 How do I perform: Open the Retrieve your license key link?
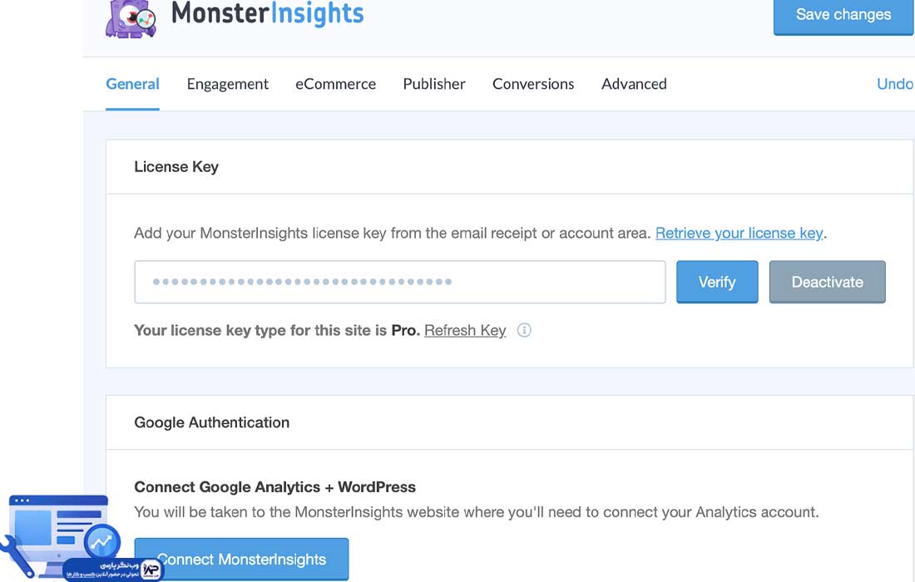pos(739,233)
